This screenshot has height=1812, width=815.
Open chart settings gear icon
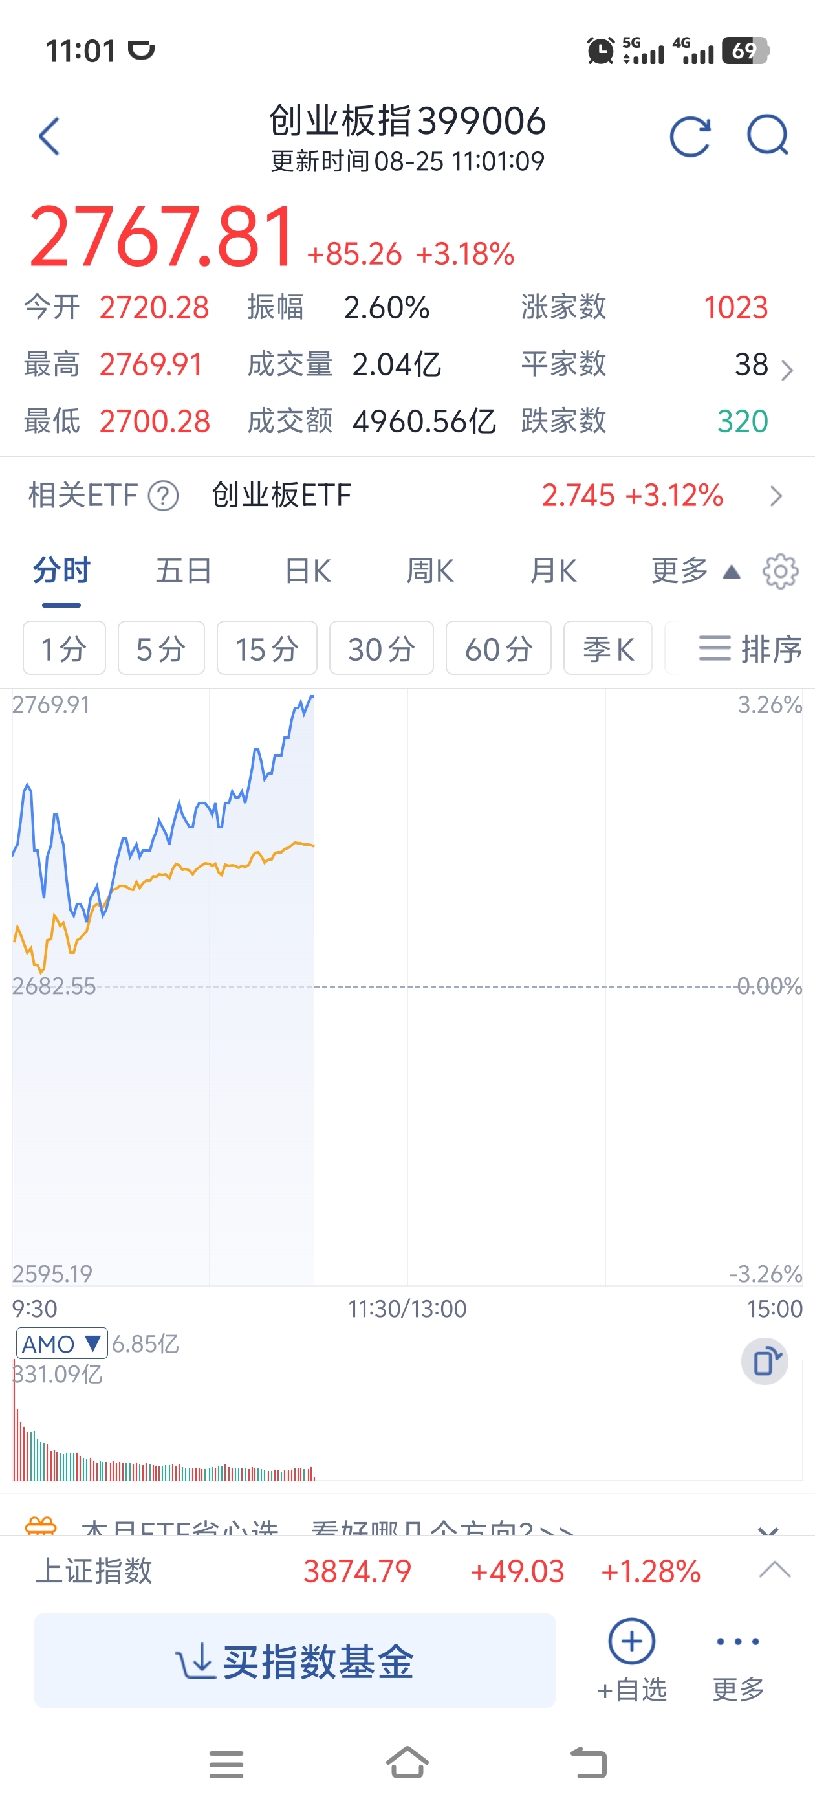781,571
